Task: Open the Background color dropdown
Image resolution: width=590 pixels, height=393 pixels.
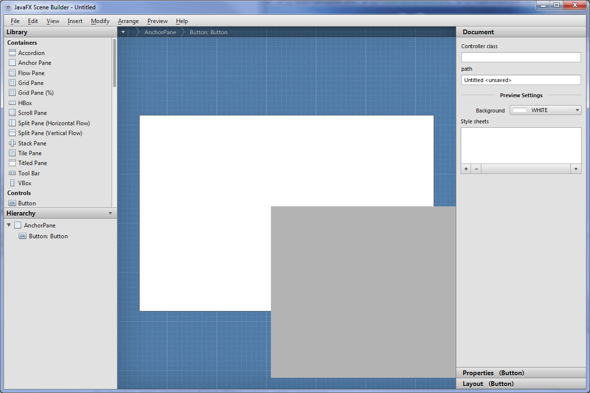Action: (577, 111)
